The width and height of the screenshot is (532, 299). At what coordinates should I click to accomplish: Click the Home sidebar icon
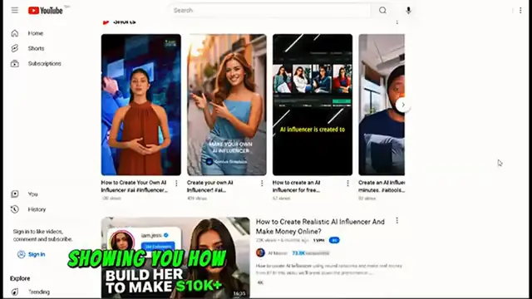point(15,33)
